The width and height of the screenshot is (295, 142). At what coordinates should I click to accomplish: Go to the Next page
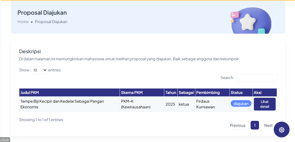(268, 125)
